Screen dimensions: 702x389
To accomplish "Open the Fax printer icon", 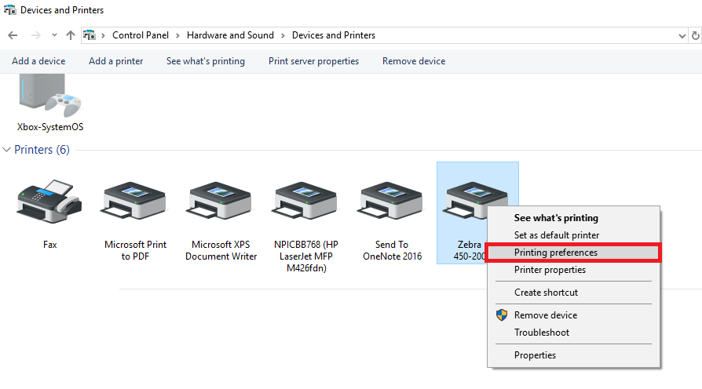I will (x=49, y=202).
